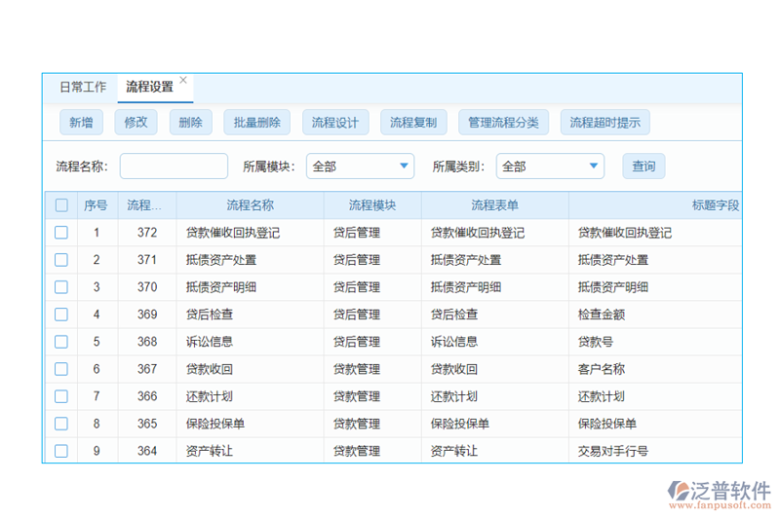Click the 流程模块 column header
The width and height of the screenshot is (780, 519).
pos(372,205)
